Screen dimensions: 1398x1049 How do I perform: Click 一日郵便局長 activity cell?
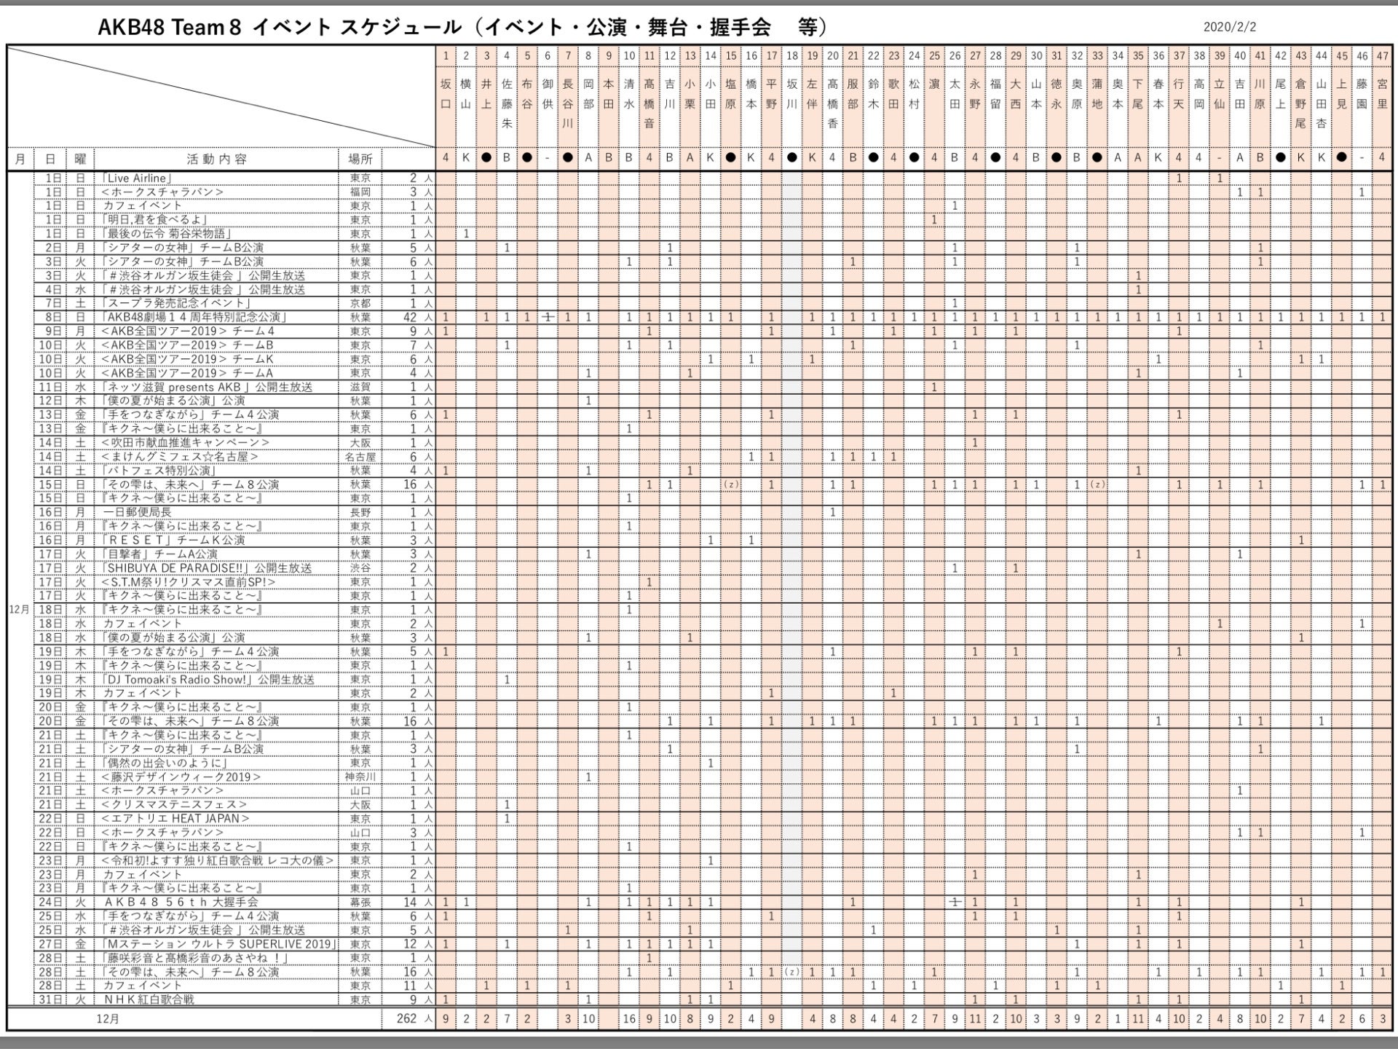tap(137, 512)
